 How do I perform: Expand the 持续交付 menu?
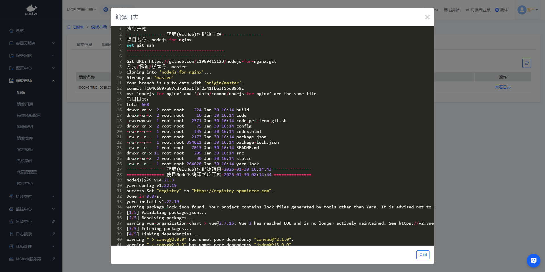point(31,196)
